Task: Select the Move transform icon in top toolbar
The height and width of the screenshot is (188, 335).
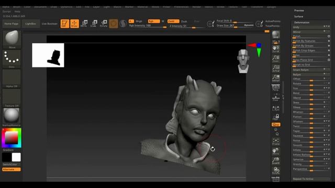Action: pyautogui.click(x=84, y=23)
